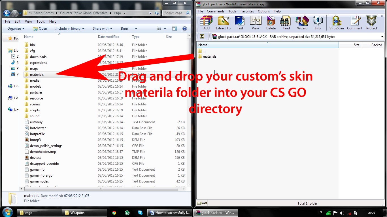The width and height of the screenshot is (387, 217).
Task: Open the Include in library dropdown
Action: pyautogui.click(x=70, y=29)
